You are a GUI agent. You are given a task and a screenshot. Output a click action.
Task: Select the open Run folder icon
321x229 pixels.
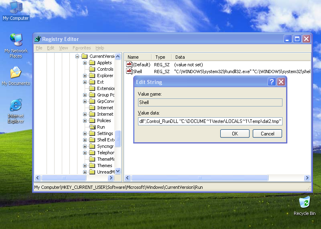[x=92, y=127]
